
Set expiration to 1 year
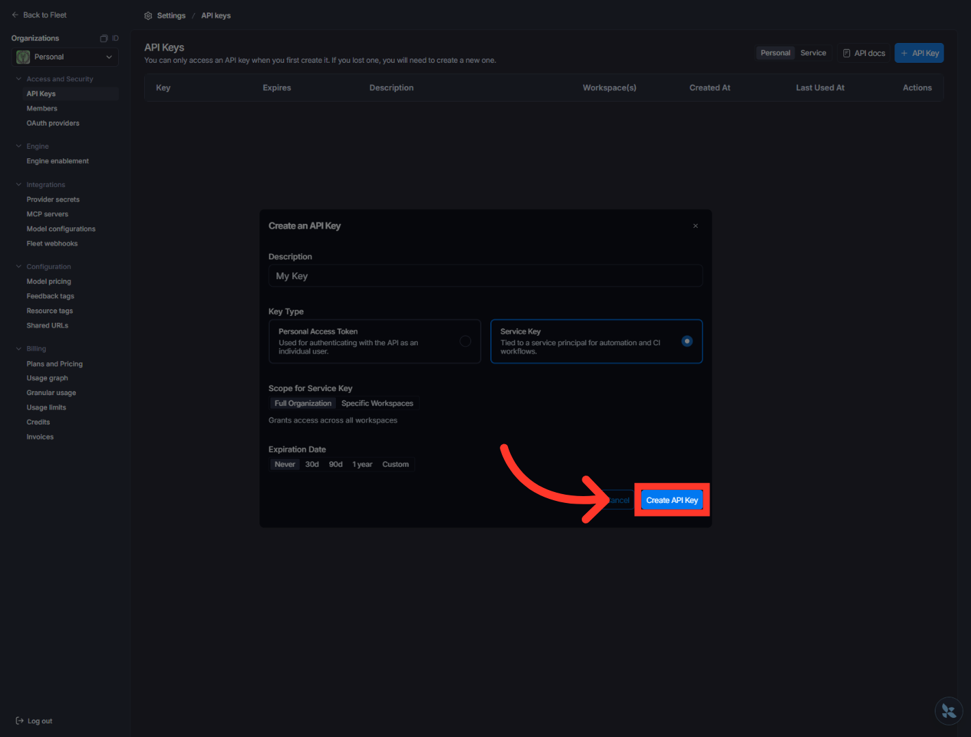pyautogui.click(x=363, y=464)
